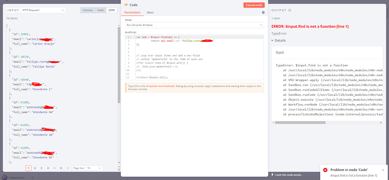Switch to the Docs tab
Image resolution: width=389 pixels, height=180 pixels.
coord(150,13)
